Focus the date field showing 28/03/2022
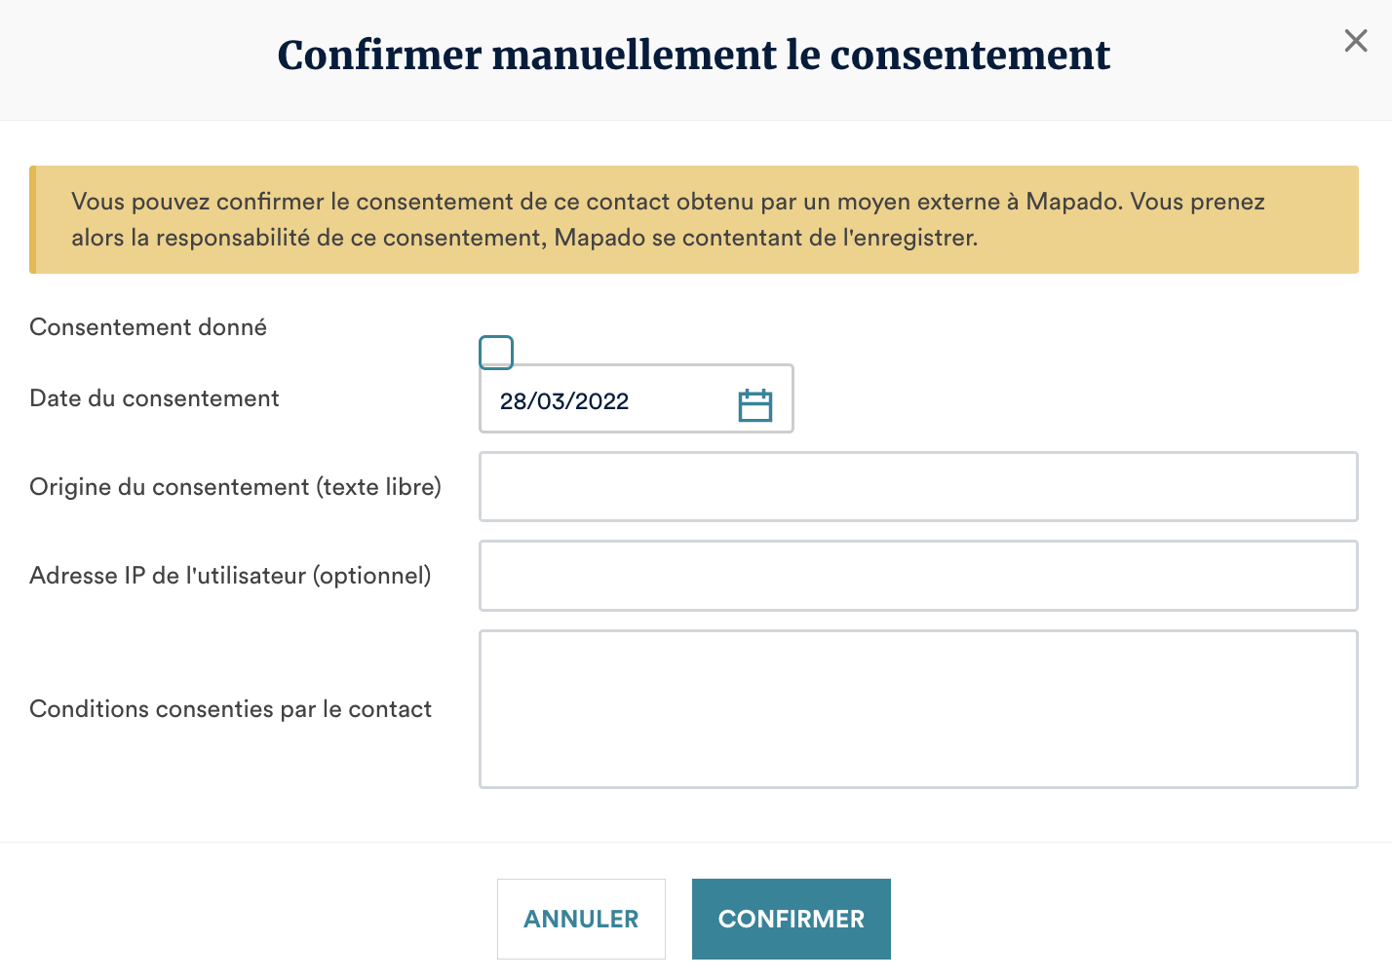The height and width of the screenshot is (980, 1392). (x=604, y=400)
